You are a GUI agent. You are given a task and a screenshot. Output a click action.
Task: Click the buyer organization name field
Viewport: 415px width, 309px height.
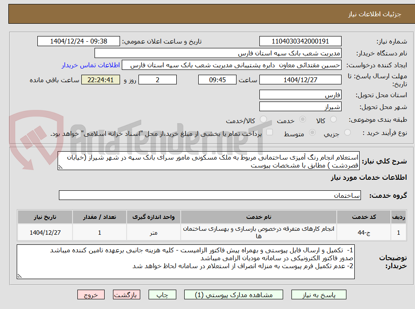(x=218, y=53)
